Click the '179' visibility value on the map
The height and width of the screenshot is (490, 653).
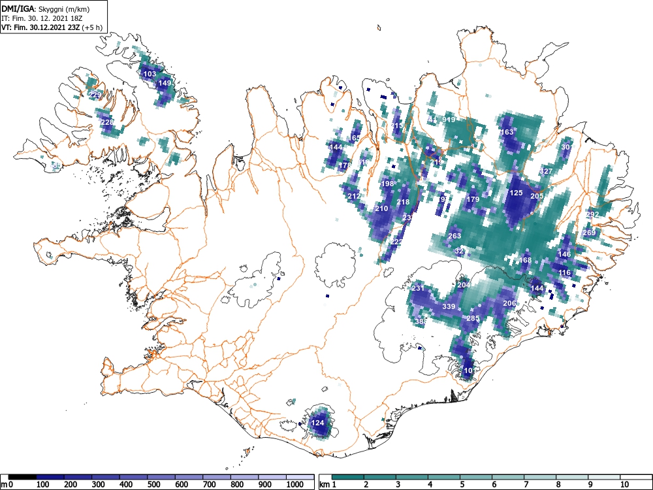point(473,199)
